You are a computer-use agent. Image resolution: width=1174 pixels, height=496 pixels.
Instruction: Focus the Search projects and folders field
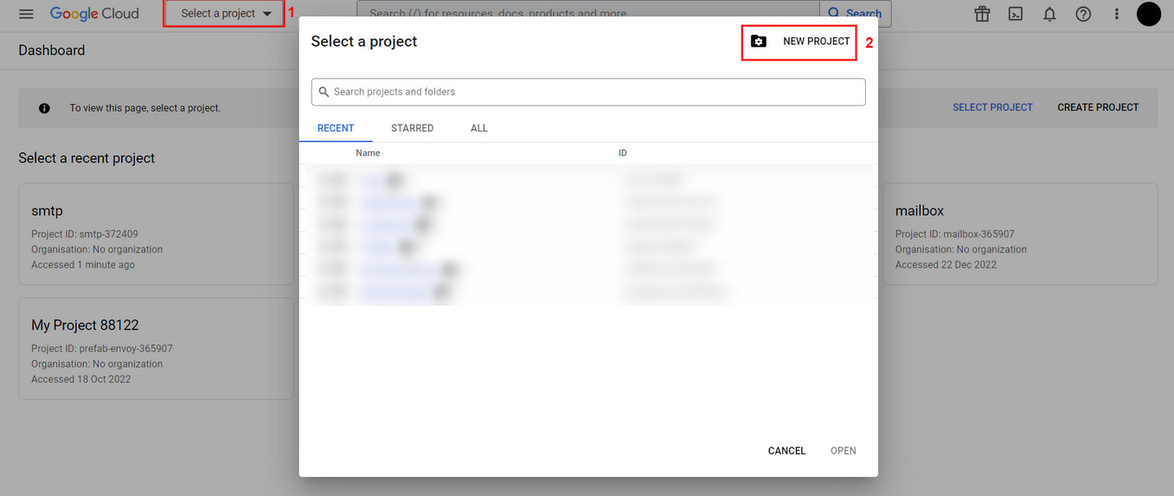pyautogui.click(x=588, y=92)
